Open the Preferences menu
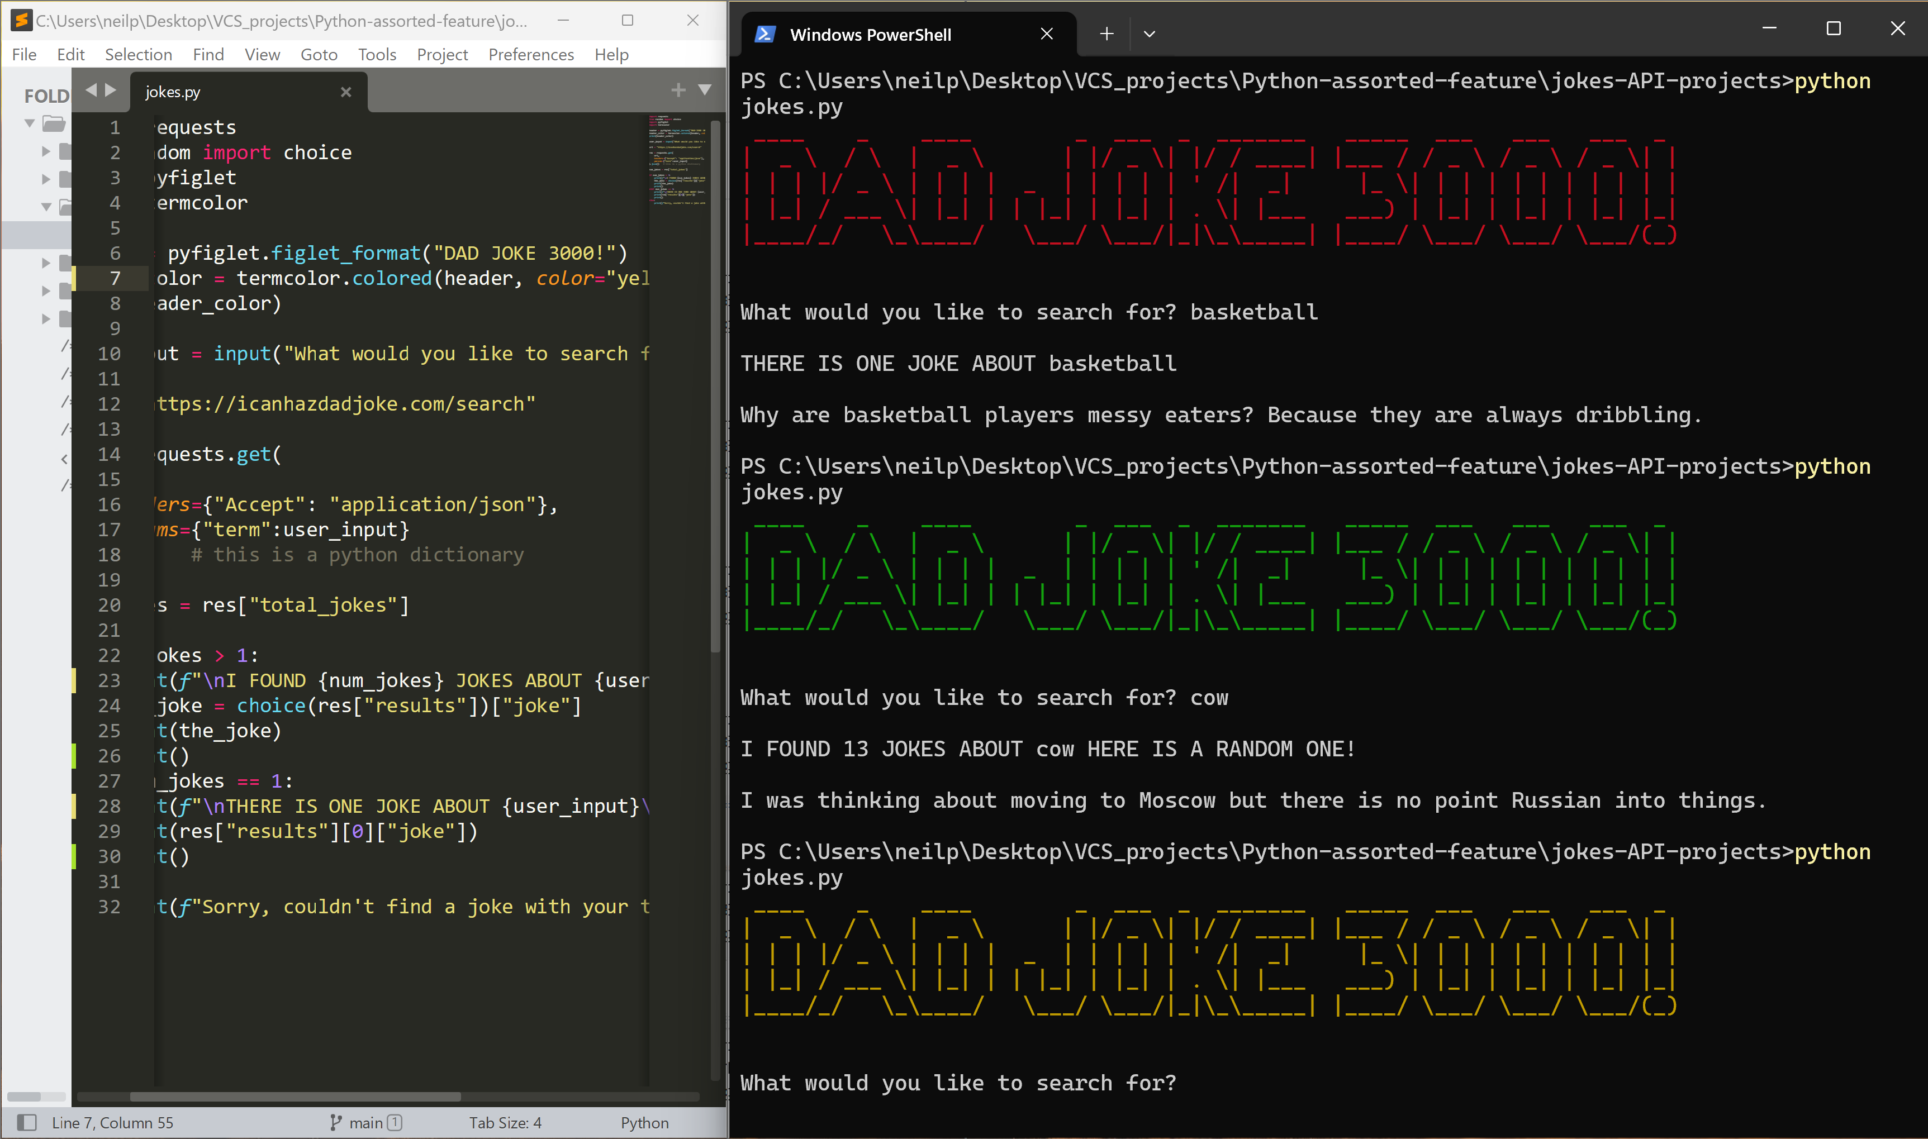Screen dimensions: 1928x1139 [x=530, y=55]
